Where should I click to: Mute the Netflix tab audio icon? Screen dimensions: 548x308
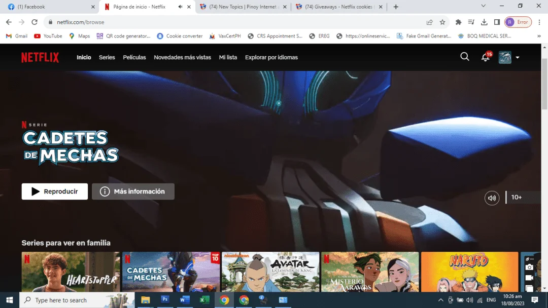pos(180,7)
